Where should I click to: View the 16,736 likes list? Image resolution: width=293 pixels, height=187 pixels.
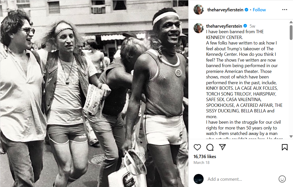[x=205, y=157]
